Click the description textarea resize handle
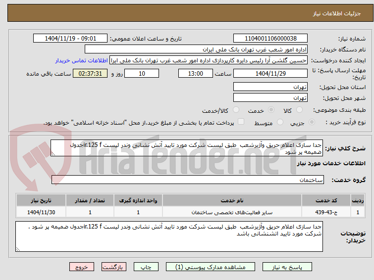Screen dimensions: 374x280 click(x=53, y=154)
